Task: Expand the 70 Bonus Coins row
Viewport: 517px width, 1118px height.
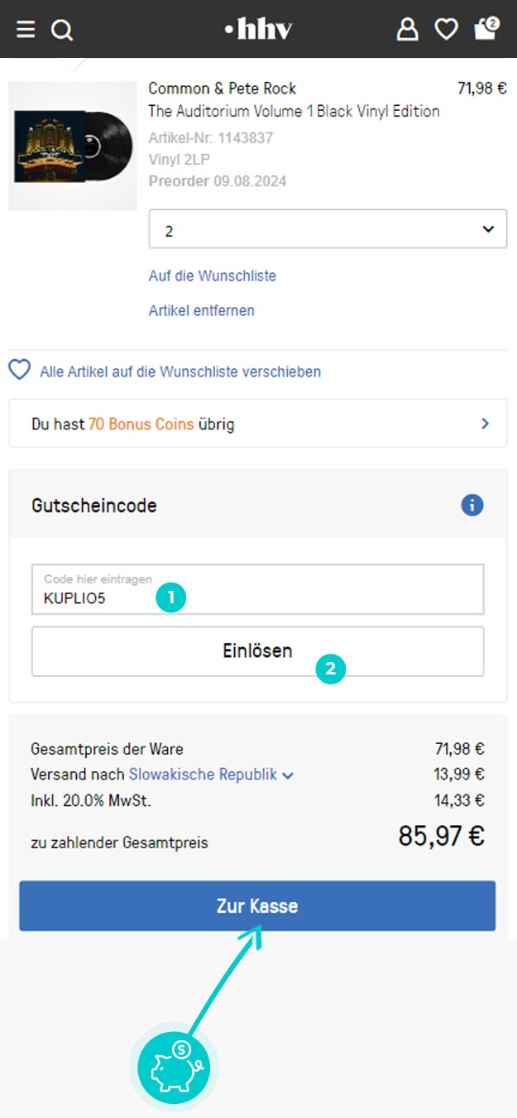Action: (x=258, y=424)
